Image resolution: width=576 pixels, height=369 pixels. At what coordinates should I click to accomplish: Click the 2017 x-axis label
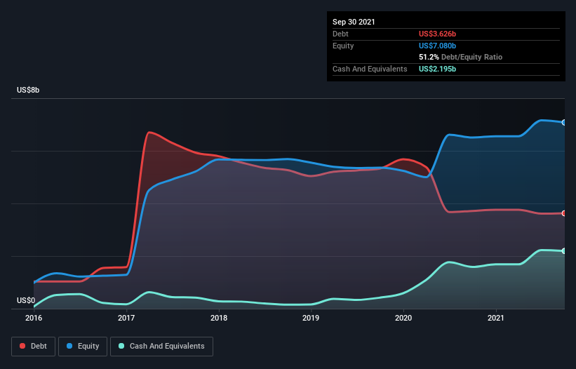click(x=126, y=318)
